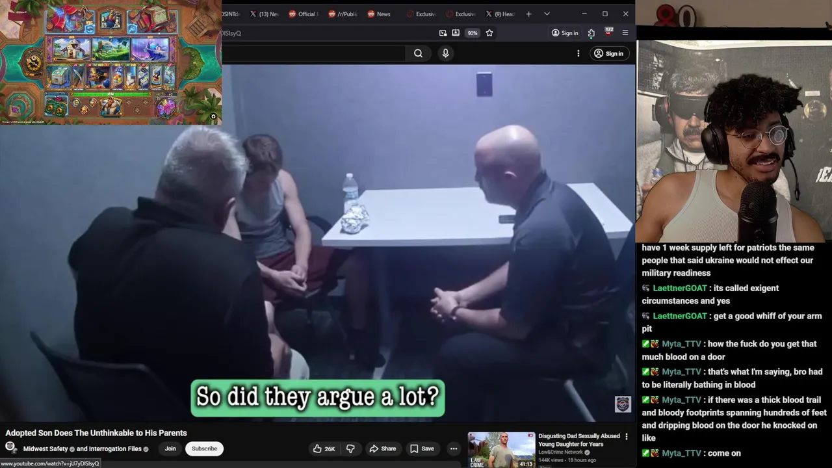832x468 pixels.
Task: Switch to the X '(9) Head' tab
Action: [500, 14]
